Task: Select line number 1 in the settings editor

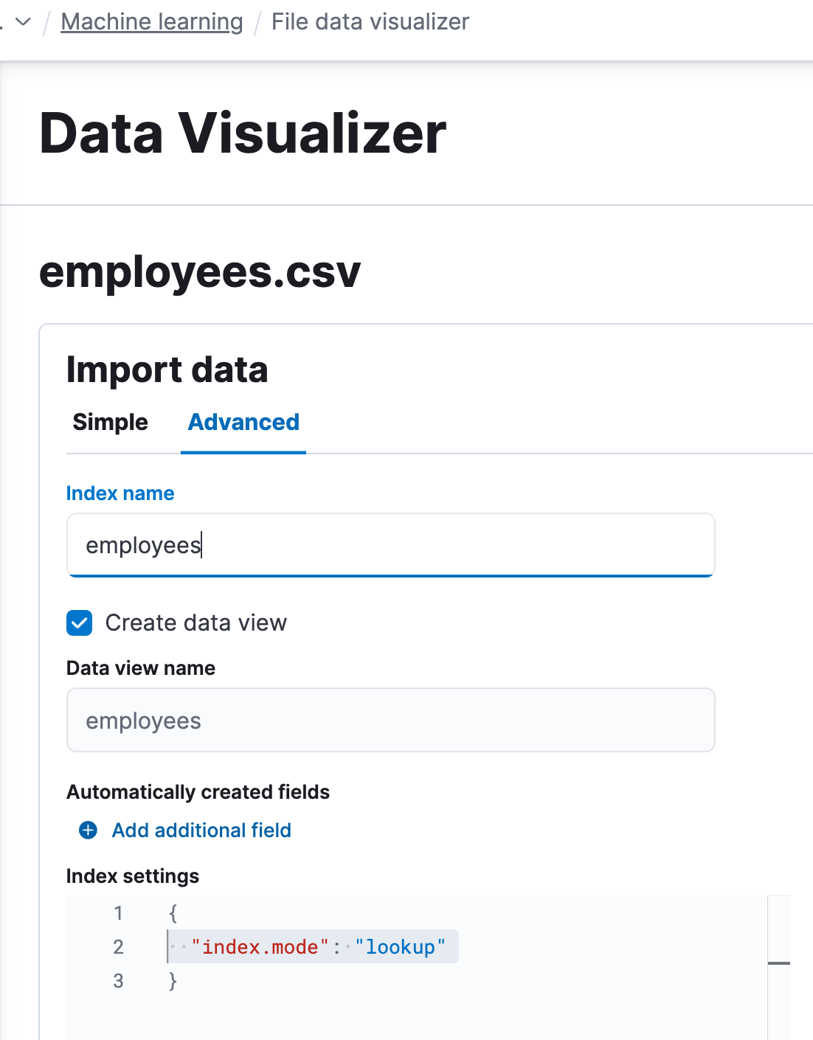Action: pos(118,913)
